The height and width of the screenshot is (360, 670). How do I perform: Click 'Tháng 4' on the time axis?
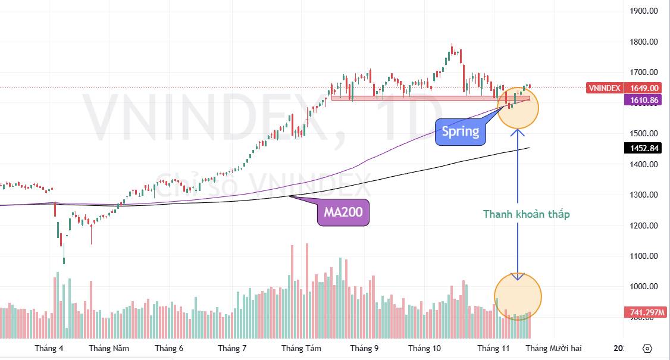49,348
